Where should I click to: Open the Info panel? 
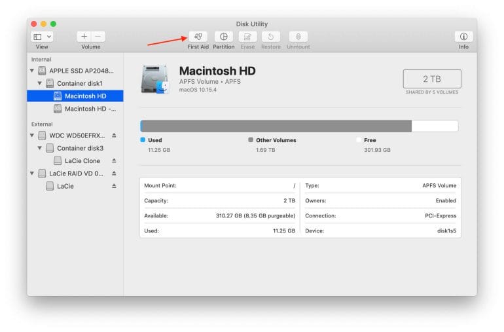[x=463, y=37]
